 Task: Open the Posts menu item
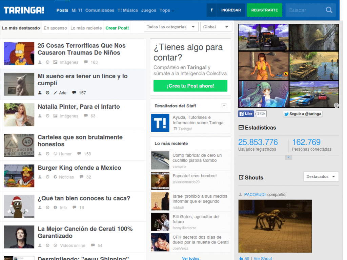click(62, 10)
